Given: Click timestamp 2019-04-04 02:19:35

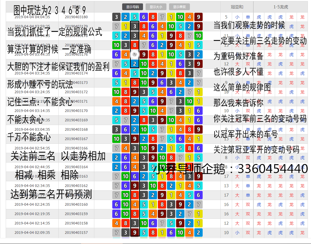Looking at the screenshot, I should (32, 214).
